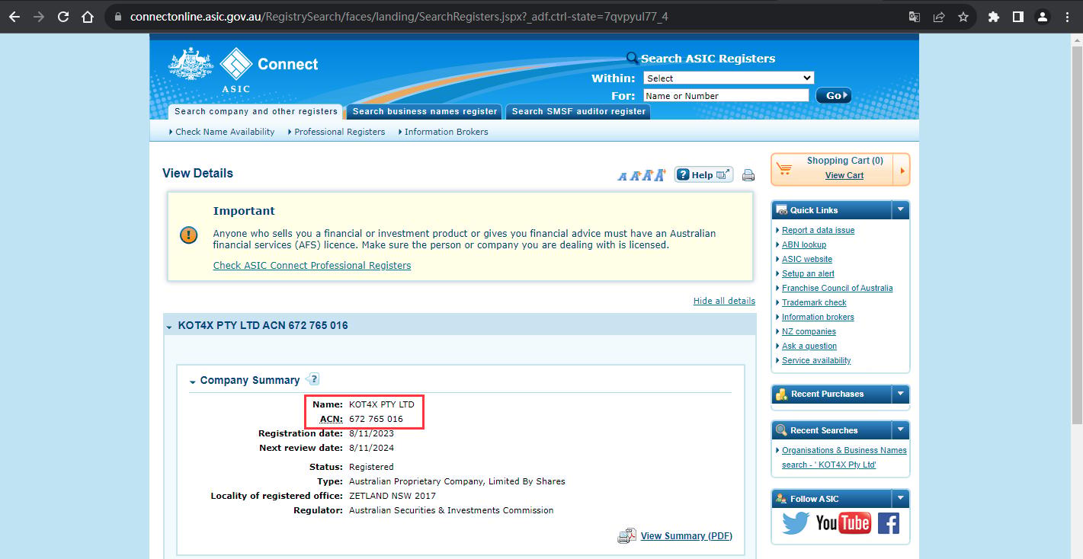
Task: Select the smallest font size icon
Action: click(x=622, y=176)
